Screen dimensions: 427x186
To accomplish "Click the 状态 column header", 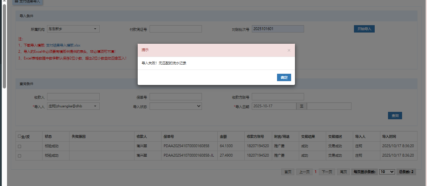I will tap(55, 136).
